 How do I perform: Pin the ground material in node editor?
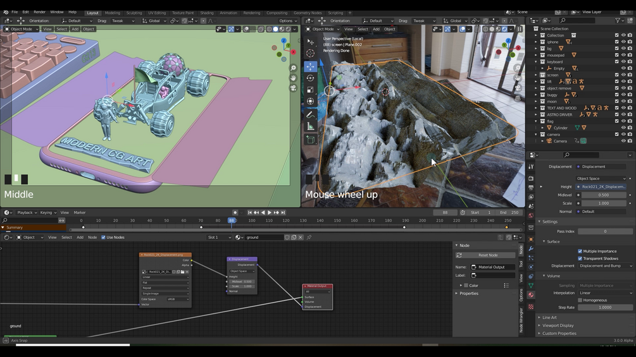point(309,238)
